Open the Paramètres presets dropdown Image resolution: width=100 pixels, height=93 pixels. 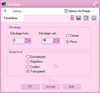(x=72, y=18)
